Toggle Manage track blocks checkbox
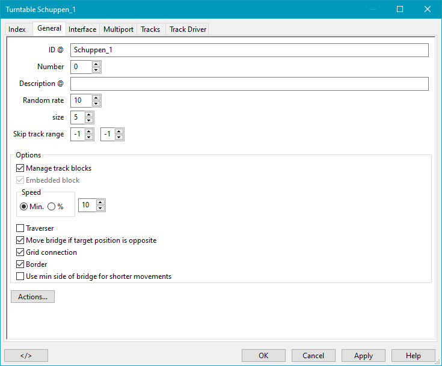 20,168
